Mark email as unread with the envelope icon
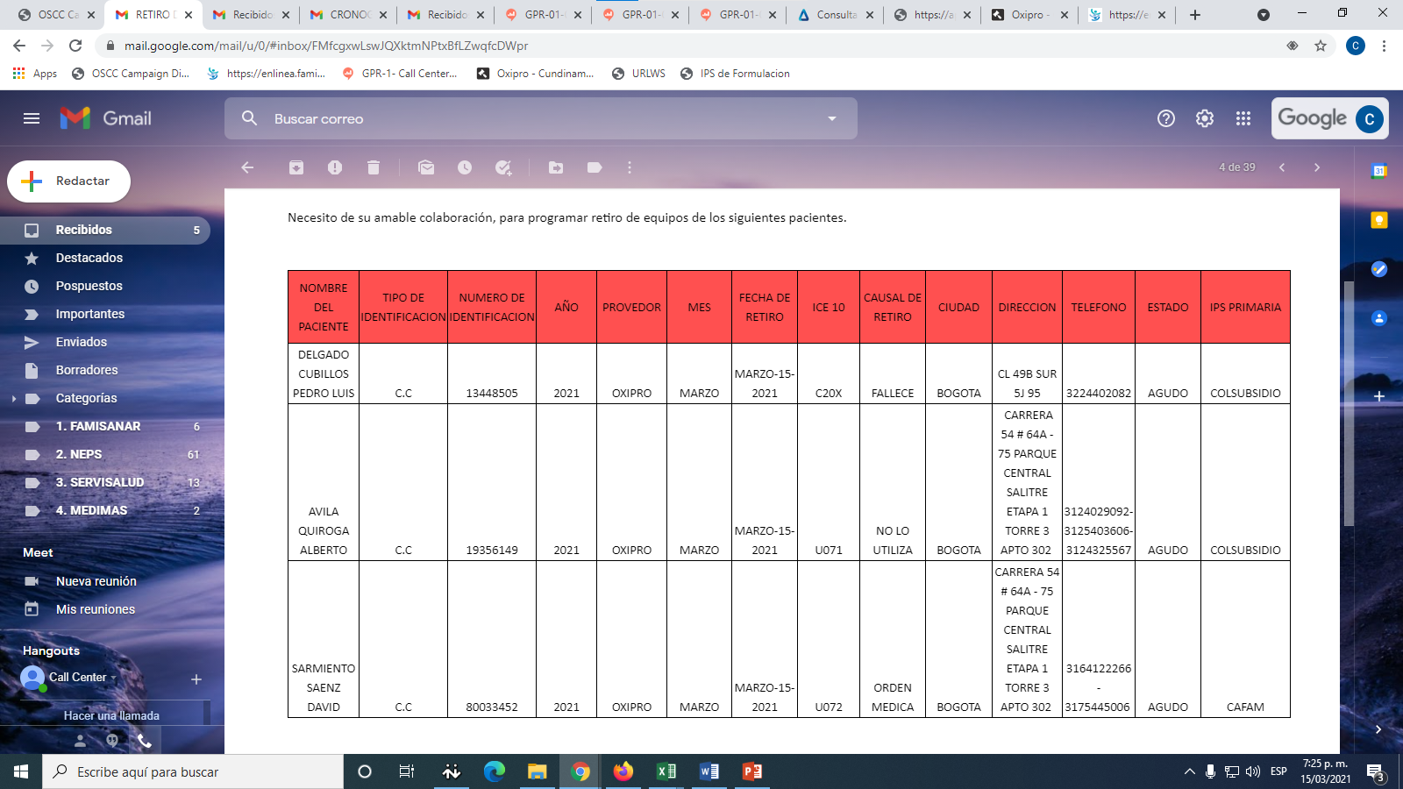Screen dimensions: 1403x789 (426, 167)
